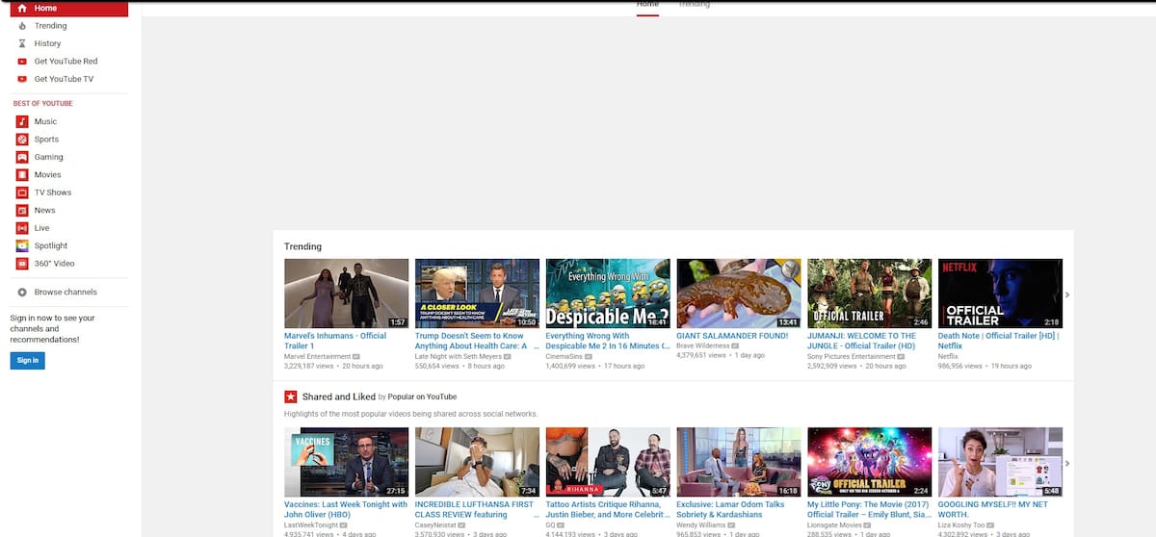The height and width of the screenshot is (537, 1156).
Task: Play the tattoo artists Rihanna thumbnail
Action: pyautogui.click(x=608, y=462)
